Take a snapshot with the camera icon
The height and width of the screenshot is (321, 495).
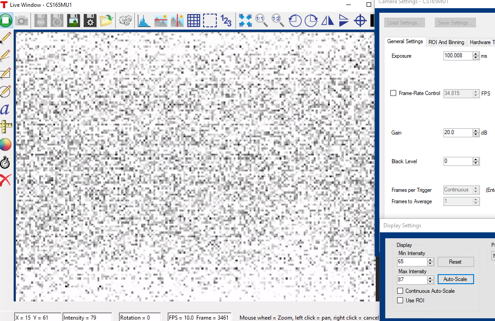(x=21, y=21)
